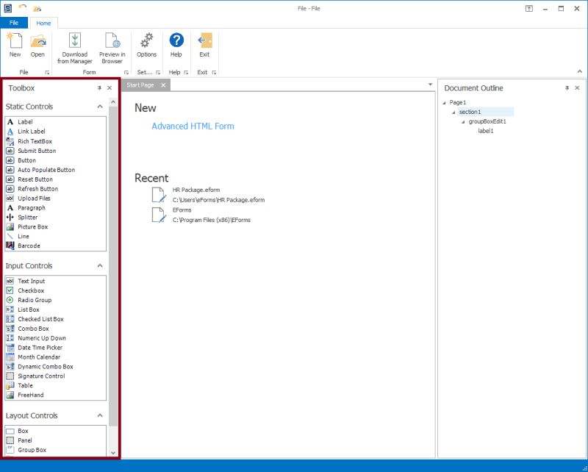Collapse the Static Controls section
This screenshot has height=472, width=588.
[100, 107]
